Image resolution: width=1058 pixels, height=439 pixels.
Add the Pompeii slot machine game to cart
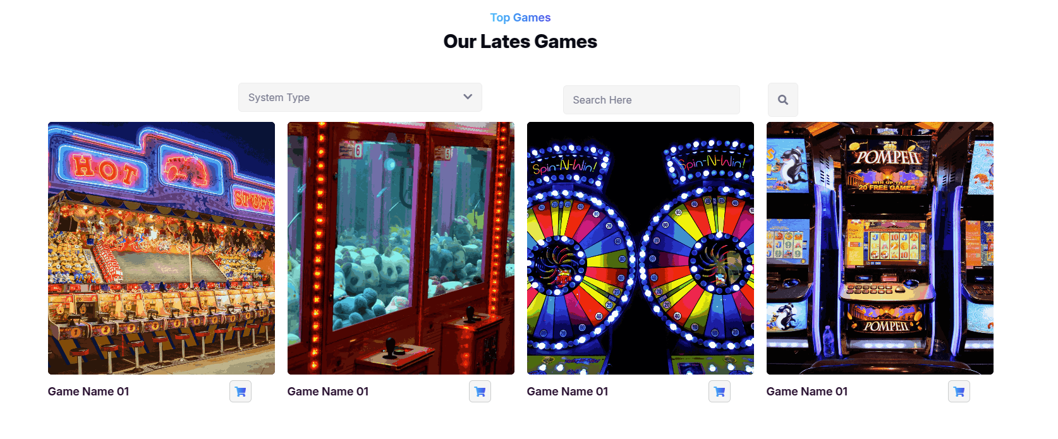[x=959, y=392]
